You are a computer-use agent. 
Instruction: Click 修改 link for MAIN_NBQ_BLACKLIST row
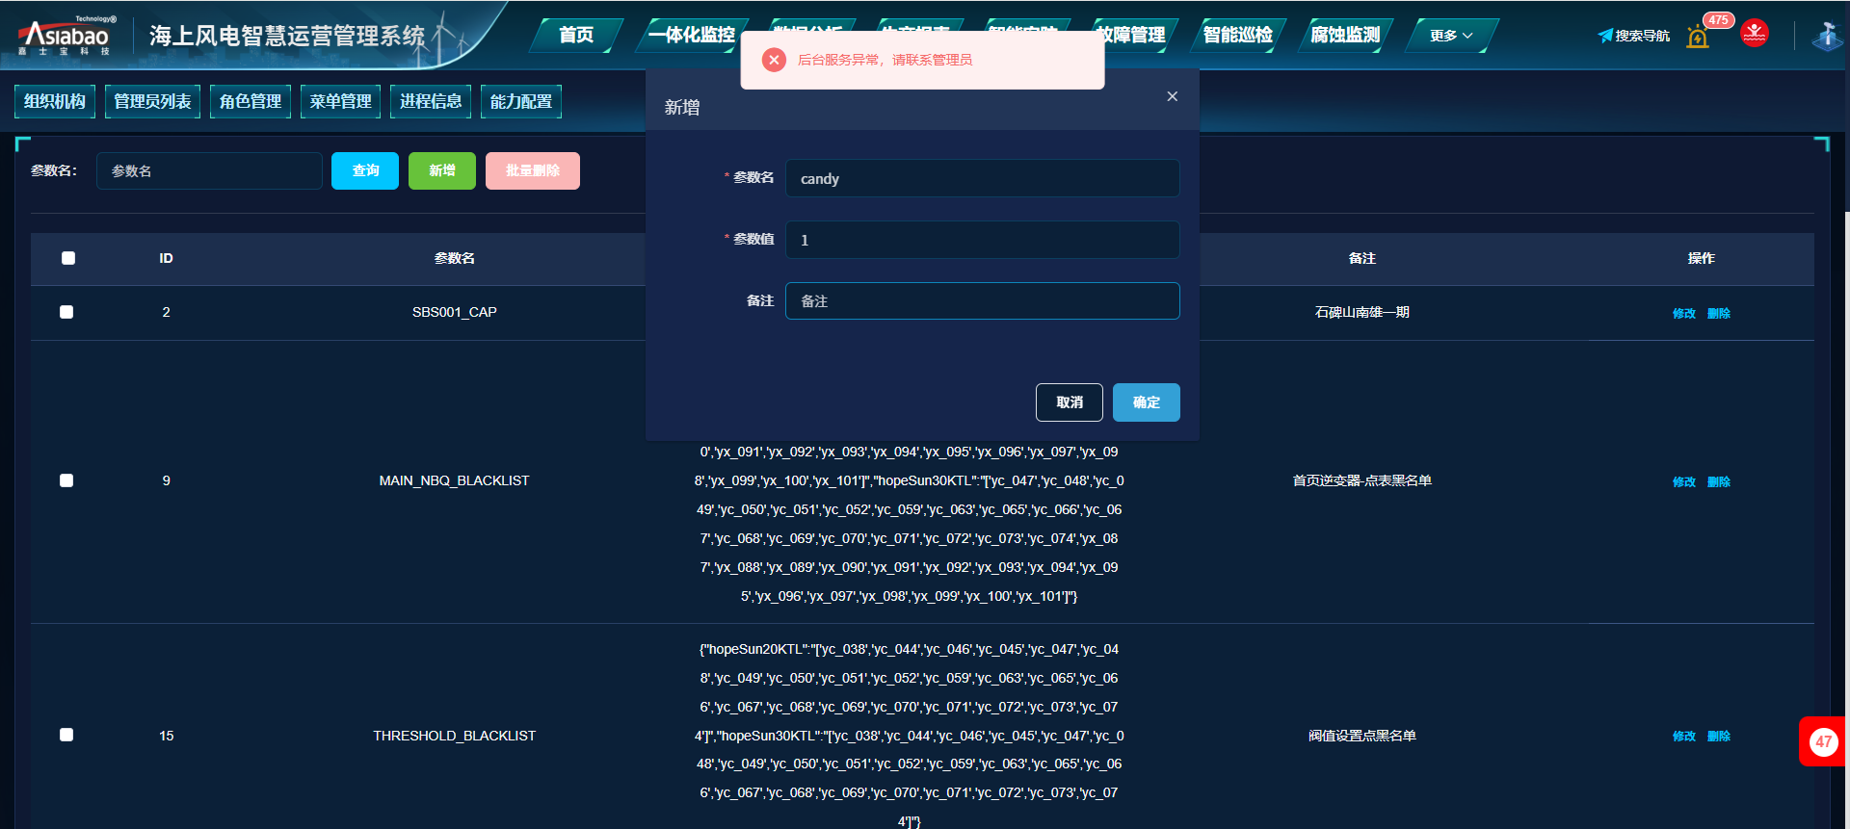(x=1683, y=481)
